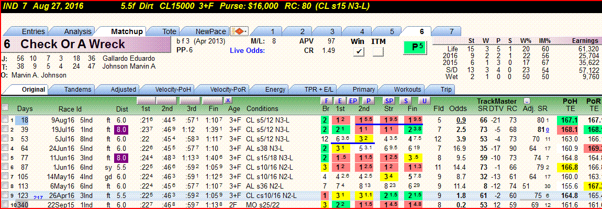Check the box for race line 4 (24Jun16)
The width and height of the screenshot is (602, 209).
pos(5,148)
